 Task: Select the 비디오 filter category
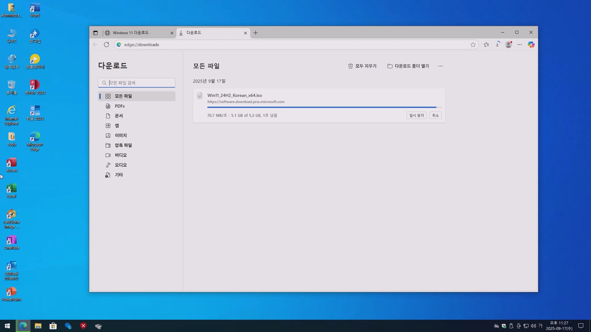(121, 155)
